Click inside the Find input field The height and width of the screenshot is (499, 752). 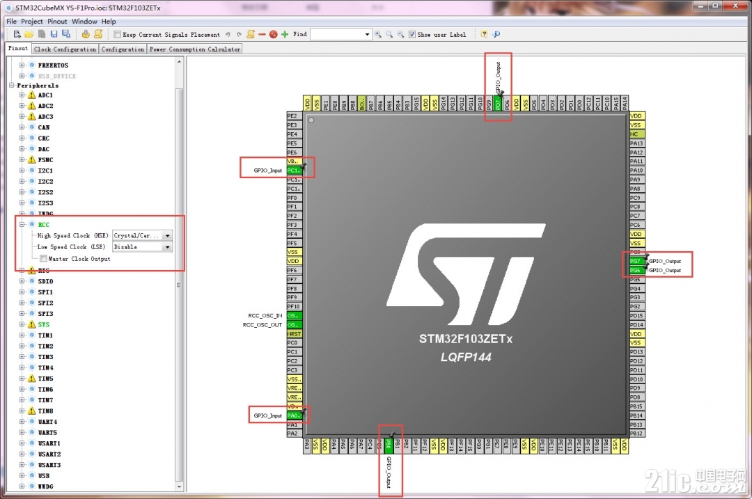pyautogui.click(x=337, y=35)
